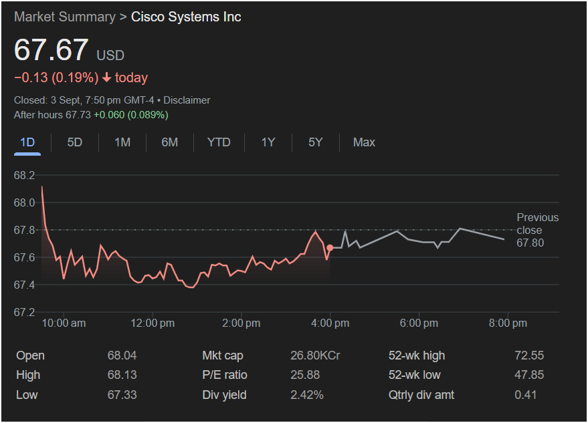588x423 pixels.
Task: Select the 1Y time range tab
Action: point(268,142)
